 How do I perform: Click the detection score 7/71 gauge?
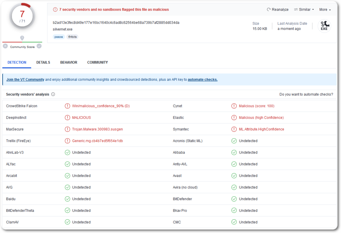coord(22,16)
